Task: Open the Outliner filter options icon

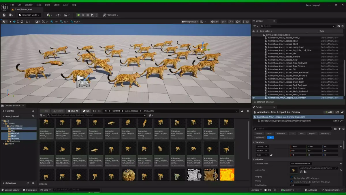Action: [255, 26]
